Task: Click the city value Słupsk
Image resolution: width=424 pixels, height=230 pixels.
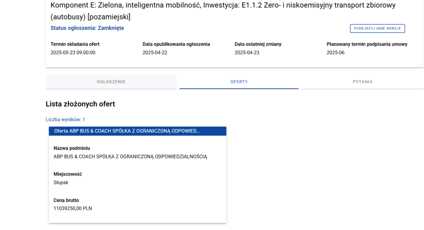Action: pyautogui.click(x=61, y=182)
